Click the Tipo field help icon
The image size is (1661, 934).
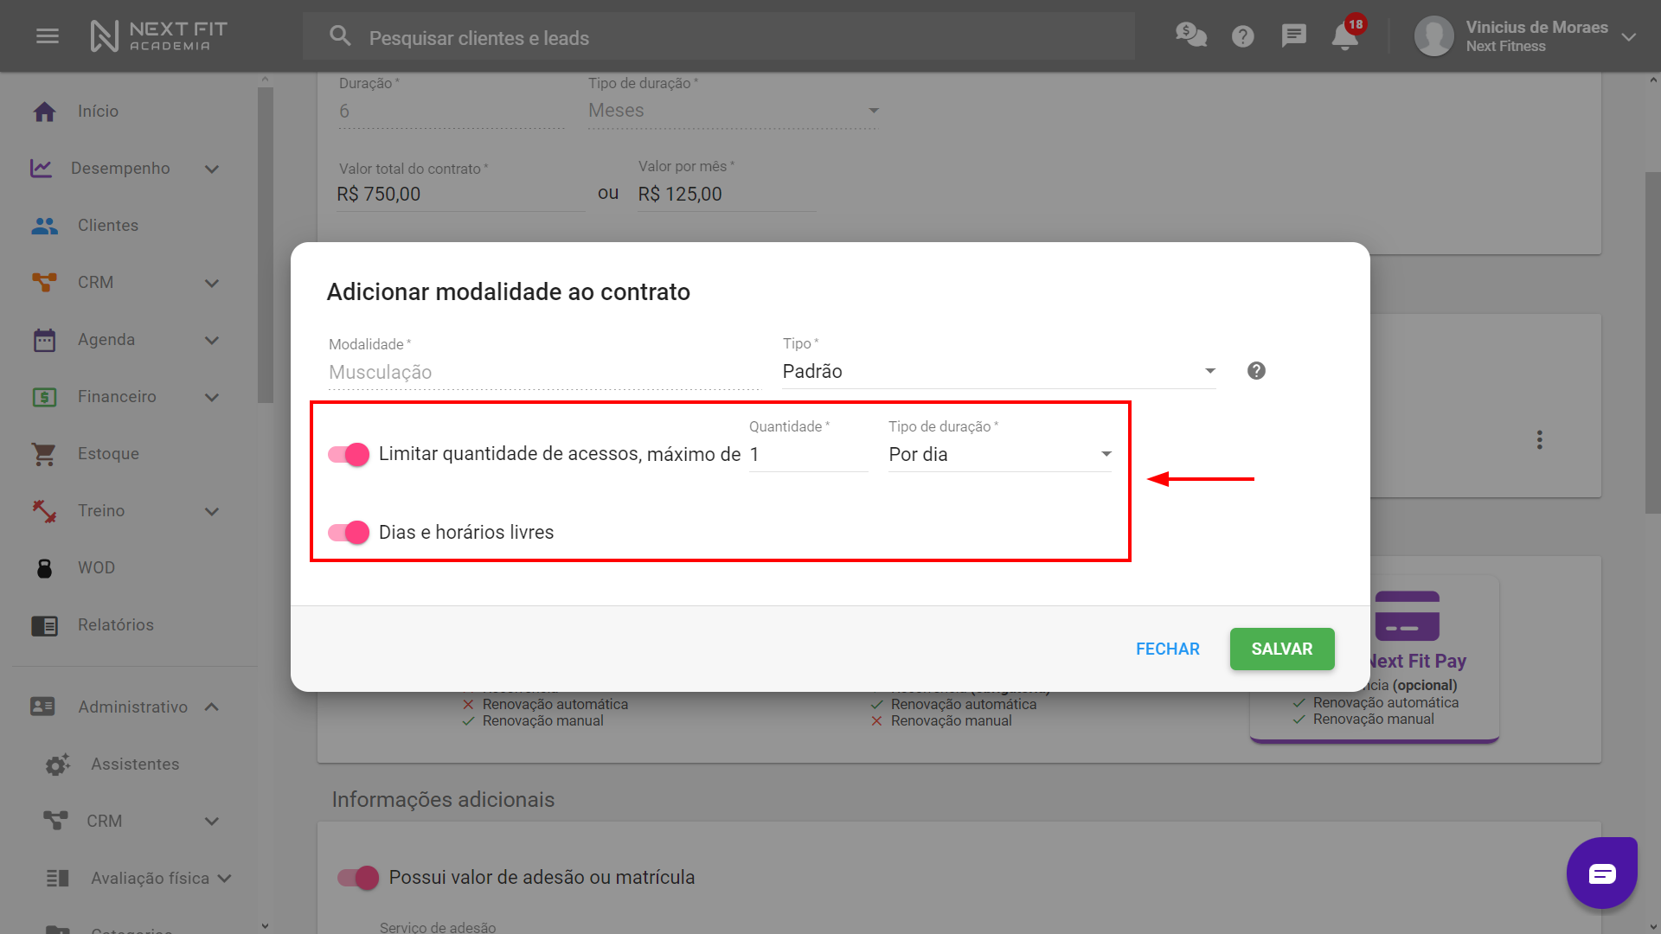[1256, 371]
